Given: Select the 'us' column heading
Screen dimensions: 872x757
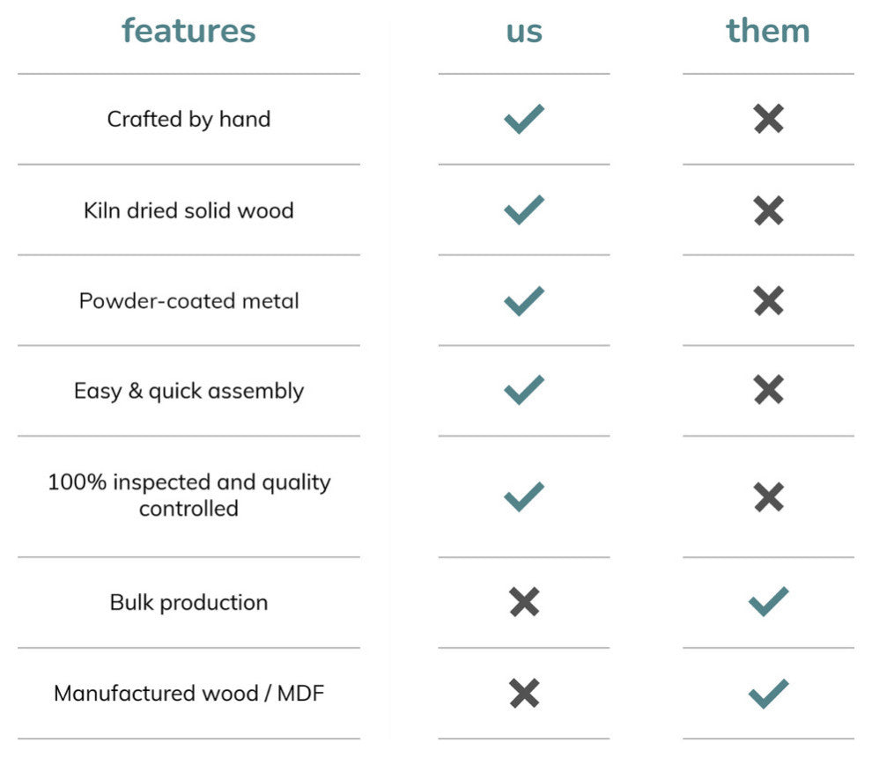Looking at the screenshot, I should point(524,31).
